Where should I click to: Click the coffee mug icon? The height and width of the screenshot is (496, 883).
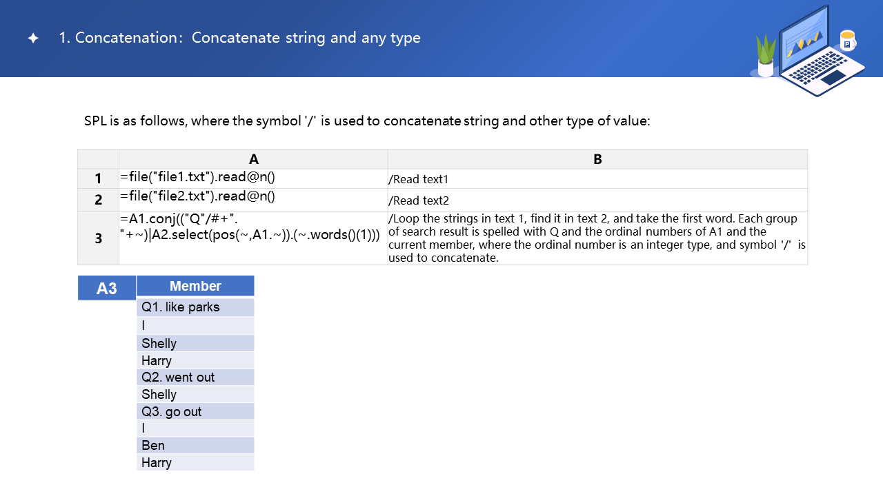tap(847, 41)
